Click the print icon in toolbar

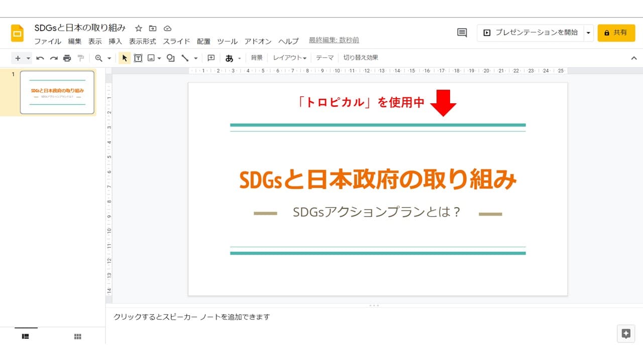pyautogui.click(x=67, y=58)
